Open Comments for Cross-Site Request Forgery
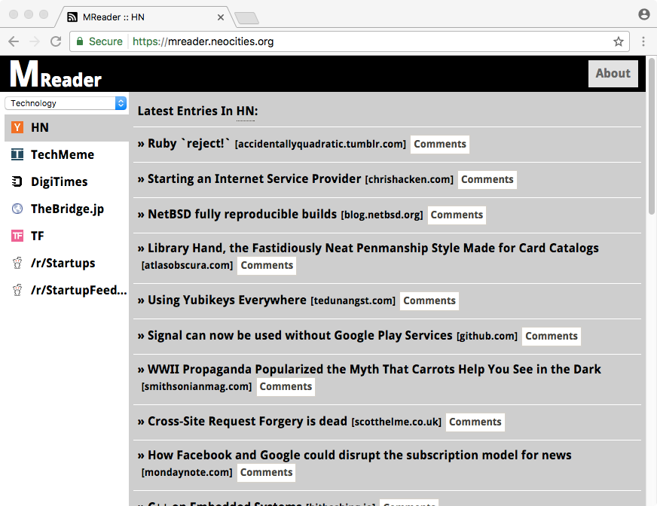The width and height of the screenshot is (657, 506). pos(475,422)
